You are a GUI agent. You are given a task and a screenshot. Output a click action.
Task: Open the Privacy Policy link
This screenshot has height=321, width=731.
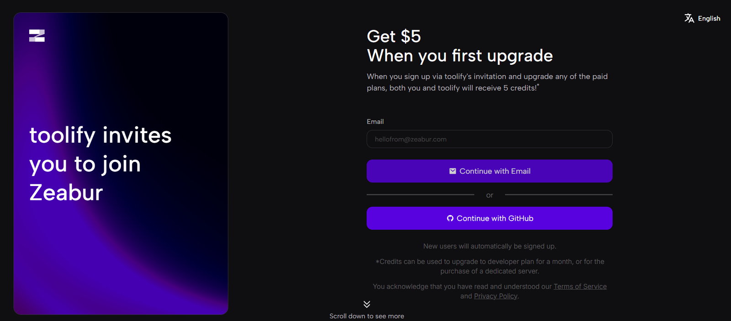point(495,296)
